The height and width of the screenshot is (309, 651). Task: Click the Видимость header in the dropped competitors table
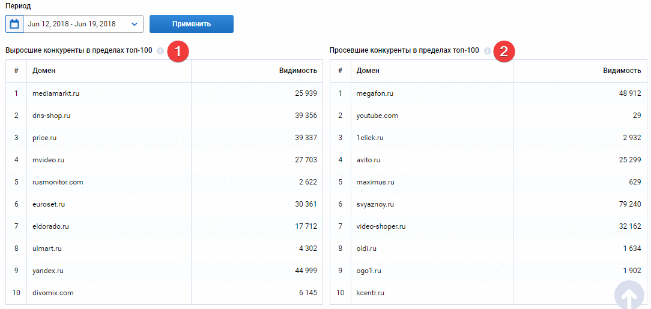(622, 71)
